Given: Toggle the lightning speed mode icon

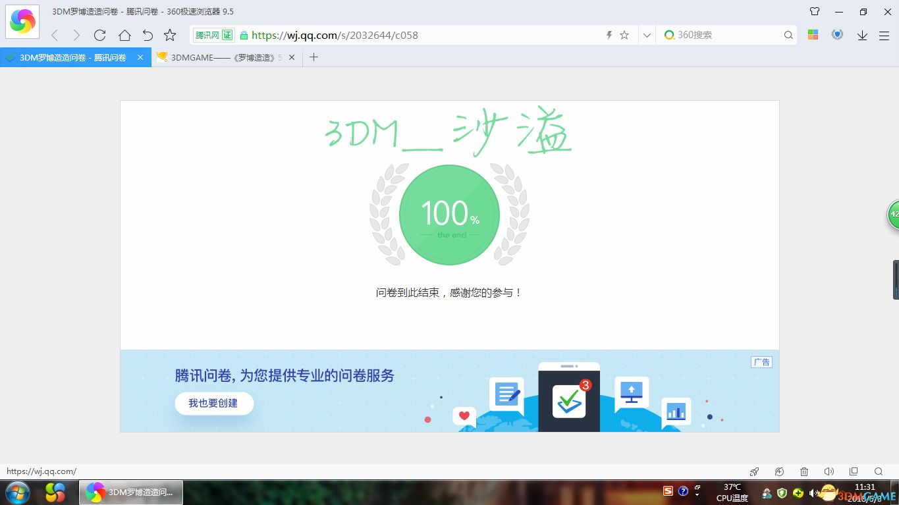Looking at the screenshot, I should [x=609, y=36].
